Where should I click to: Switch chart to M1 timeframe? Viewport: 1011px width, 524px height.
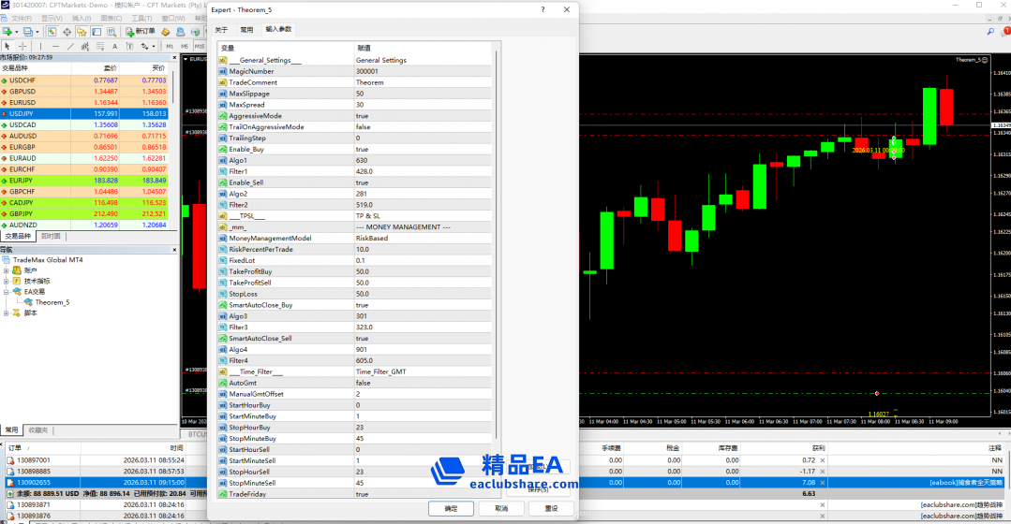coord(170,46)
